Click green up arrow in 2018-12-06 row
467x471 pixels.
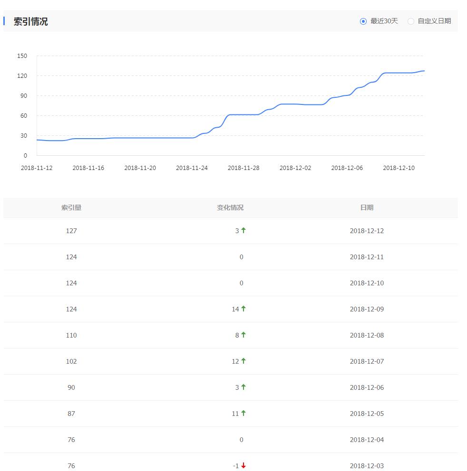click(x=243, y=387)
